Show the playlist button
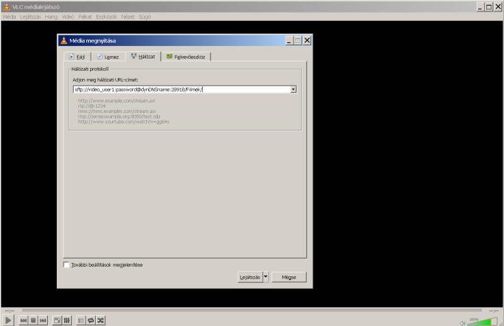Viewport: 504px width, 326px height. pos(81,320)
